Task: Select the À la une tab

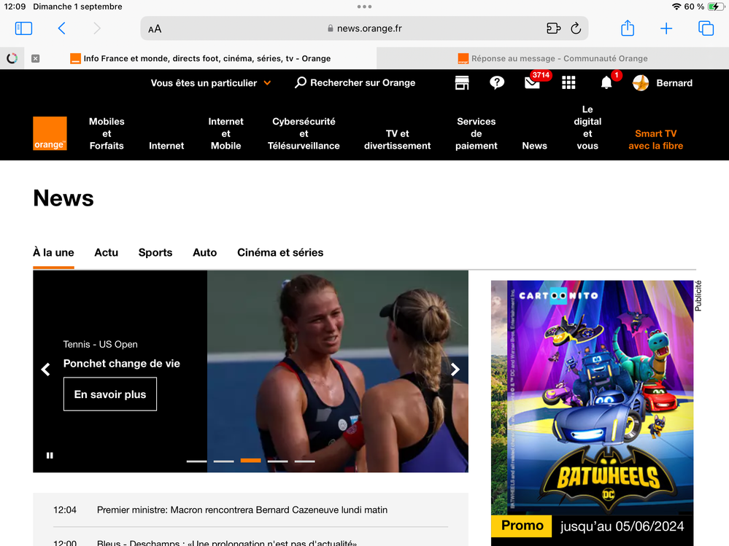Action: 53,252
